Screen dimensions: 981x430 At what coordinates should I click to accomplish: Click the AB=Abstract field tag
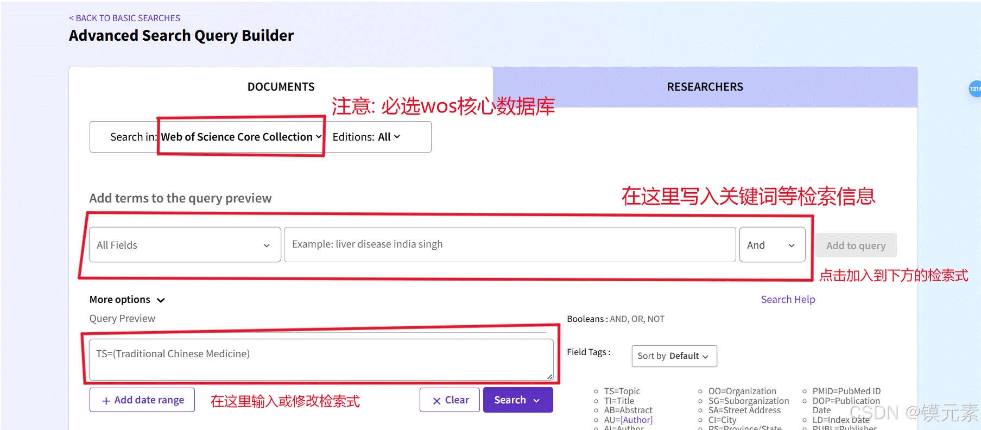coord(628,410)
